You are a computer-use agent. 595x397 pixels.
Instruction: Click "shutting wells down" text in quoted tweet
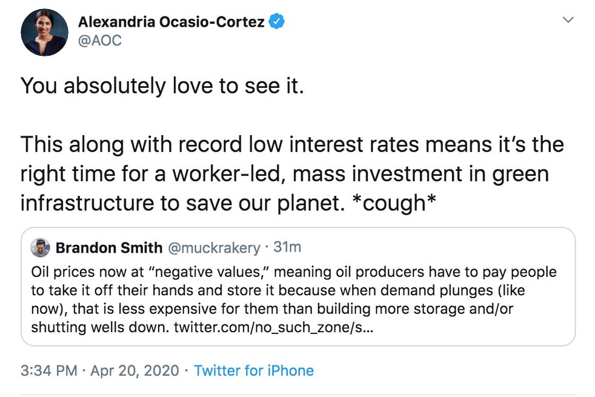[x=100, y=327]
